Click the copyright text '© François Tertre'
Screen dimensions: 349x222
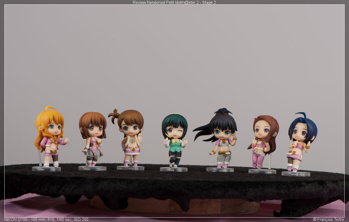point(329,220)
